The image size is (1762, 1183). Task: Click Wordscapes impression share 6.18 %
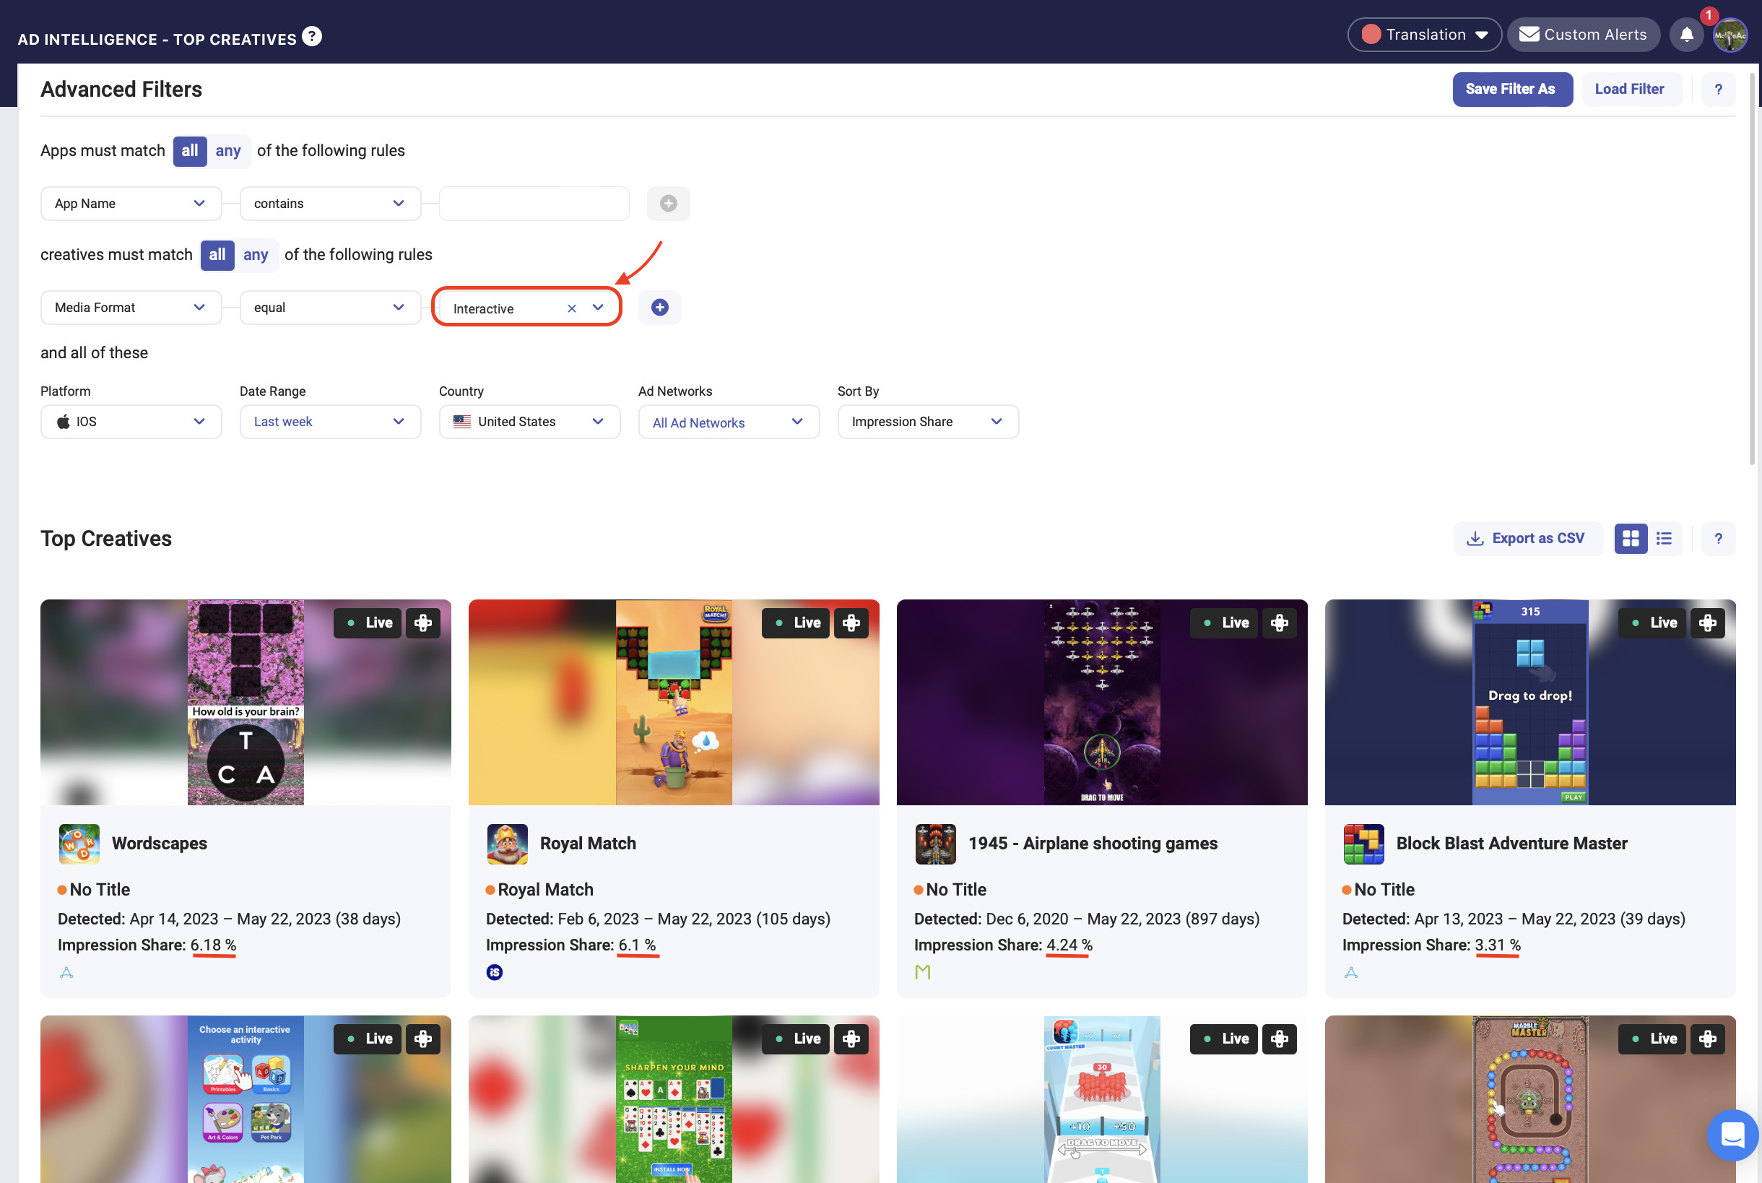(213, 945)
